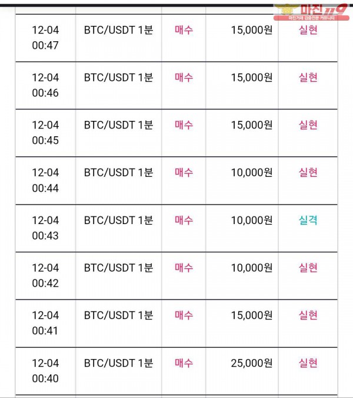The height and width of the screenshot is (398, 353).
Task: Click 실현 status in 00:42 row
Action: coord(308,268)
